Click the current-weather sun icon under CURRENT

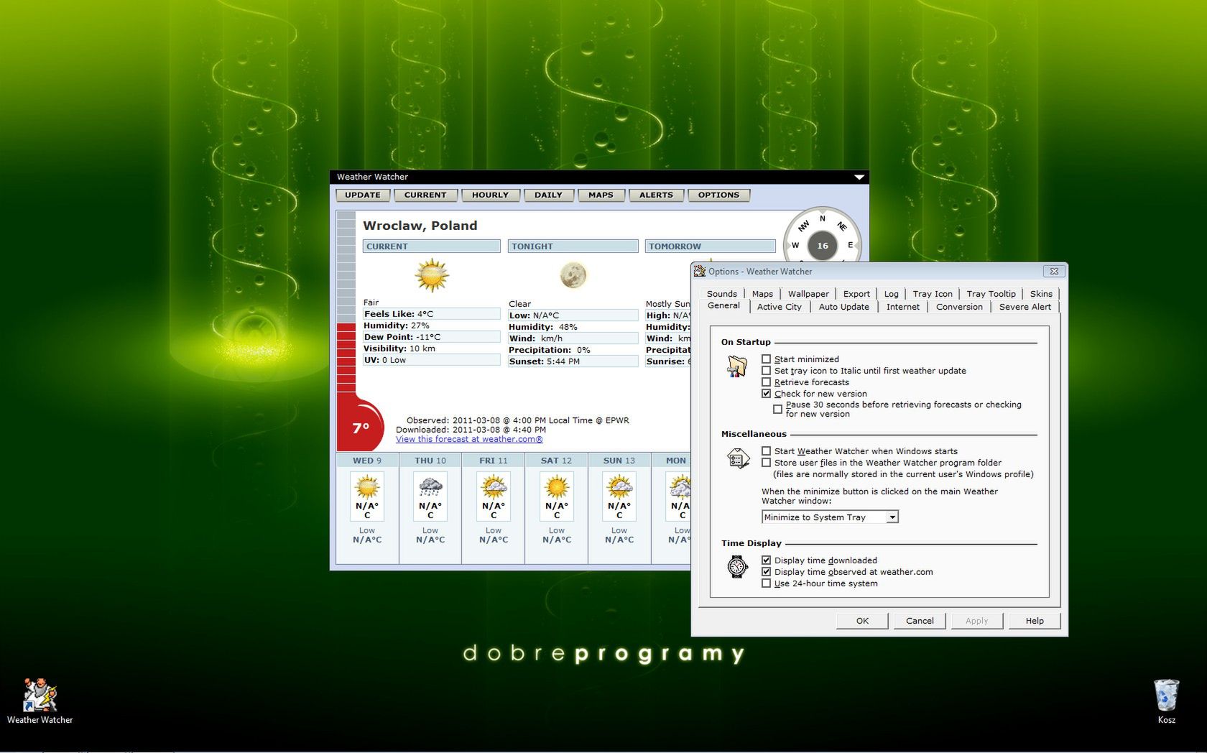point(432,275)
